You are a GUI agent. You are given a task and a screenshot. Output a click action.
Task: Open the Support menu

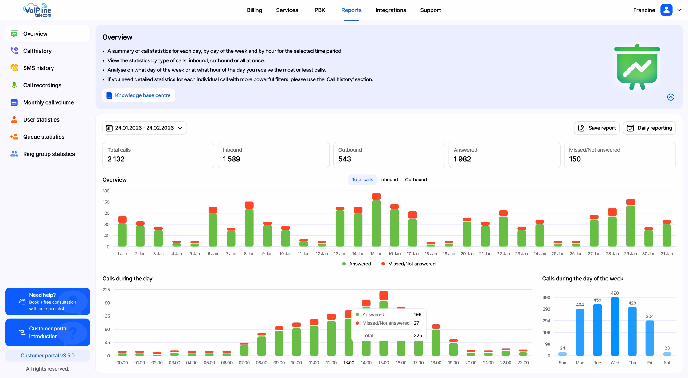[430, 10]
